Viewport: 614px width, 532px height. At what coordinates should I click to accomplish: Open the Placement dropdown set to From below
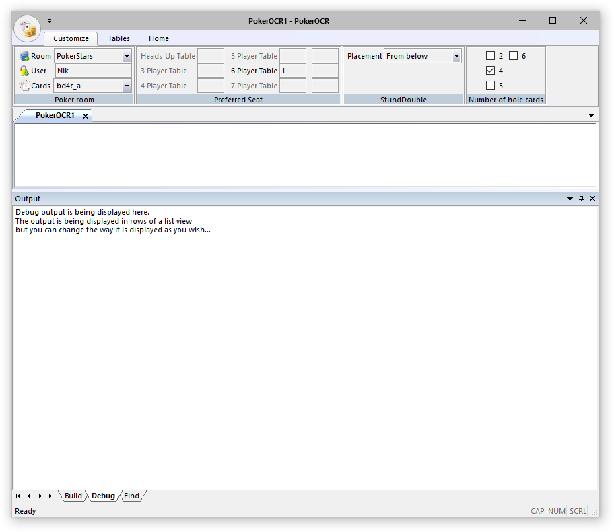point(456,57)
